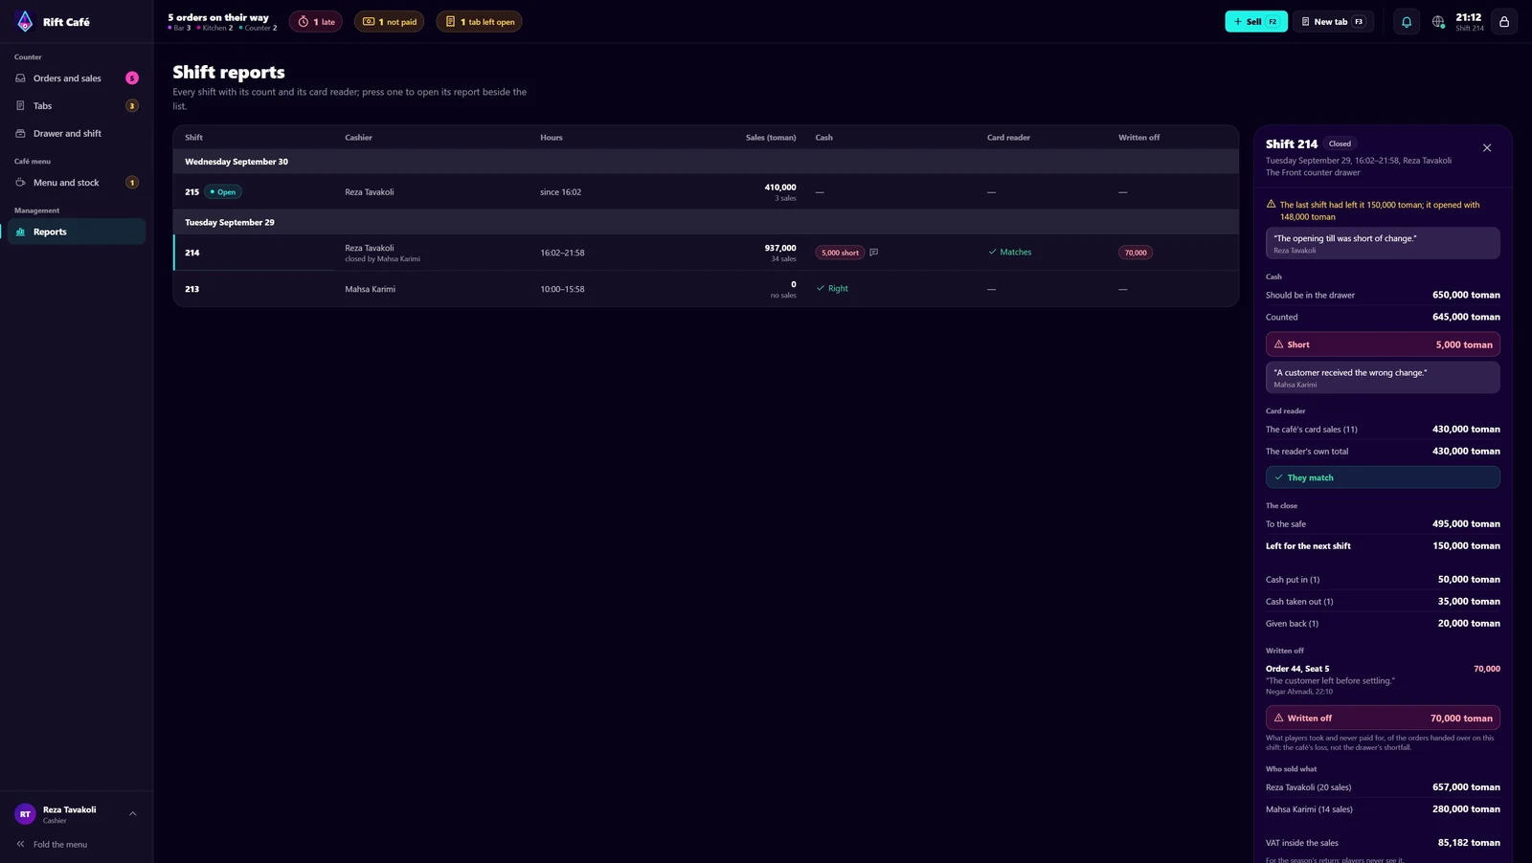1532x863 pixels.
Task: Click the cash icon in not paid chip
Action: [369, 21]
